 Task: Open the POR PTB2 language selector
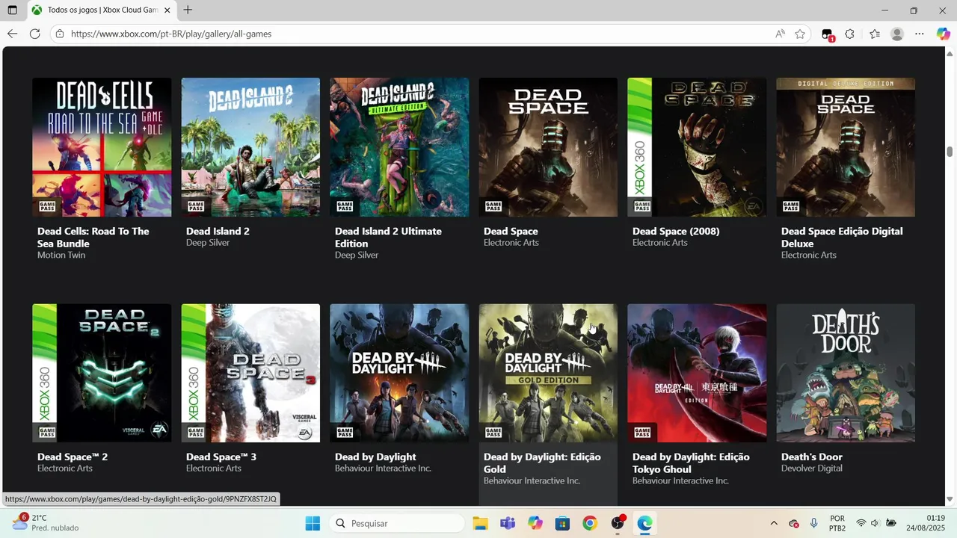(x=837, y=523)
